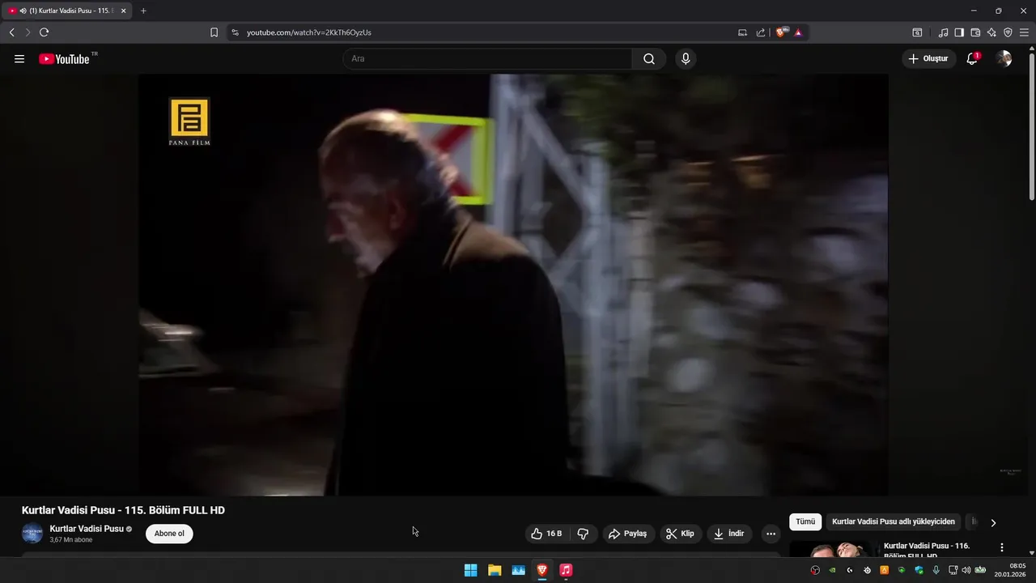
Task: Toggle the browser sidebar panel
Action: tap(959, 32)
